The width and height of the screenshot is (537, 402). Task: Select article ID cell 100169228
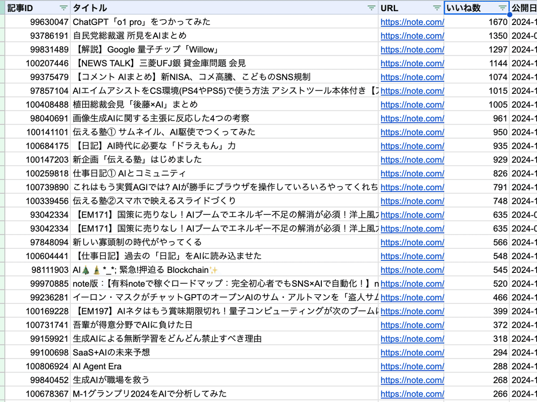[38, 311]
